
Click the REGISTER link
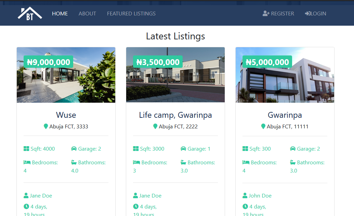tap(282, 13)
